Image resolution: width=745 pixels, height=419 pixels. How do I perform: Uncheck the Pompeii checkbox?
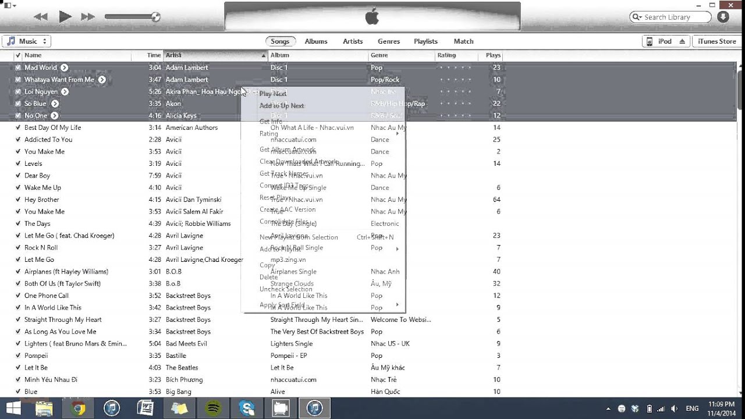(x=18, y=356)
